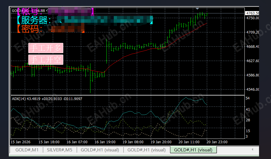Image resolution: width=271 pixels, height=159 pixels.
Task: Switch to the GOLD#,M1 chart tab
Action: pos(27,150)
